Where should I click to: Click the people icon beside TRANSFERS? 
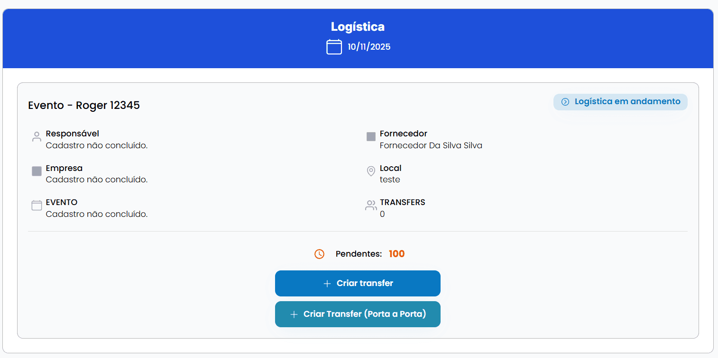point(371,206)
